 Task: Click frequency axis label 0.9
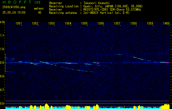(2, 63)
